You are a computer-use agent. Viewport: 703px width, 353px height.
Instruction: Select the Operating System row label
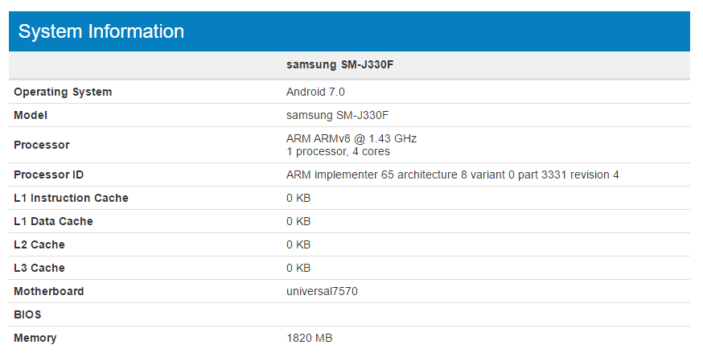tap(63, 92)
